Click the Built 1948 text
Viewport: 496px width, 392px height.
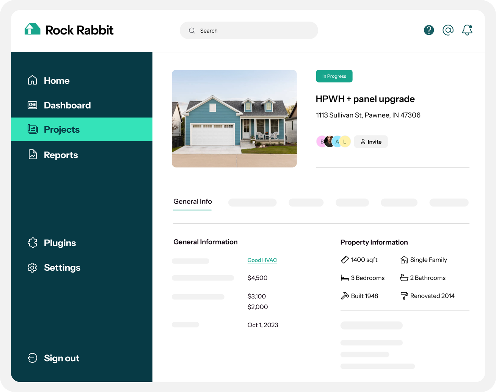click(x=364, y=296)
